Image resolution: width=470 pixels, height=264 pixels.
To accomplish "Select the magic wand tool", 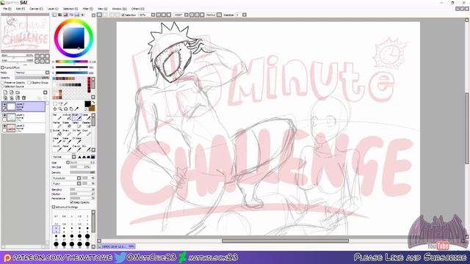I will pyautogui.click(x=65, y=103).
